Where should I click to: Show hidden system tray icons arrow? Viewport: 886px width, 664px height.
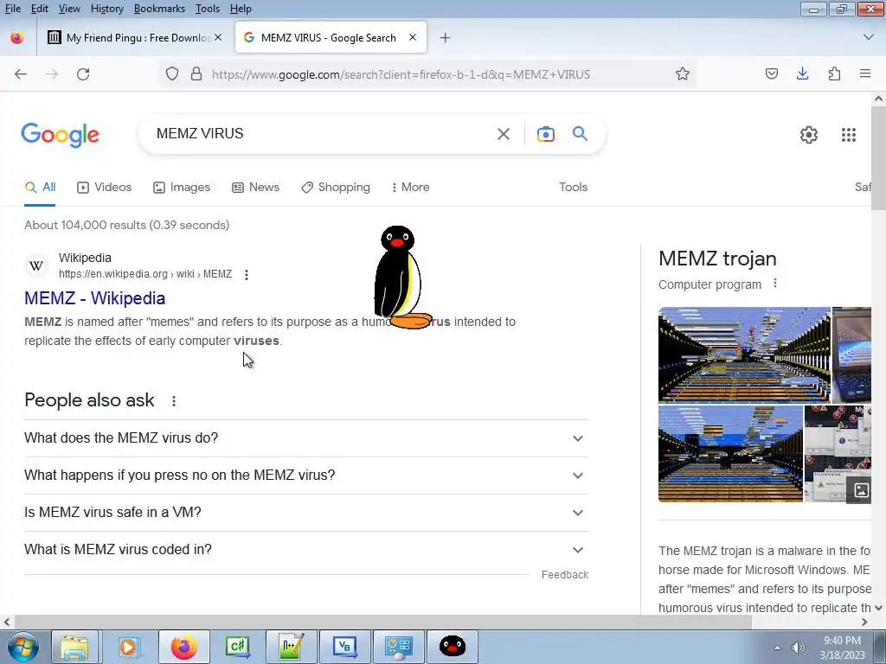coord(778,648)
